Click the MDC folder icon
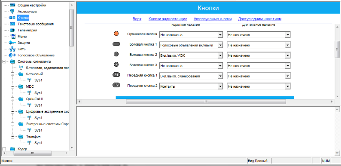The image size is (341, 166). (21, 86)
